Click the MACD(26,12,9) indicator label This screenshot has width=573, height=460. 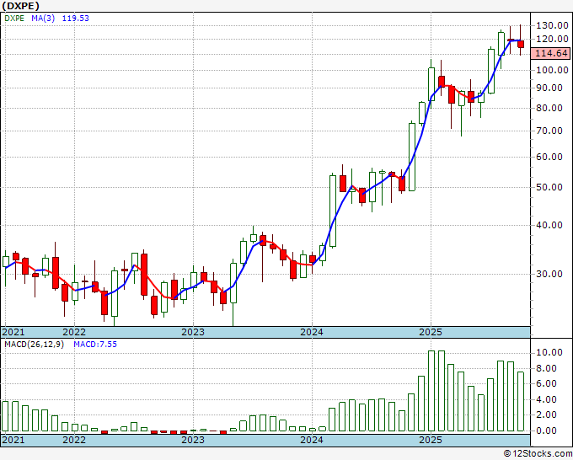(35, 345)
